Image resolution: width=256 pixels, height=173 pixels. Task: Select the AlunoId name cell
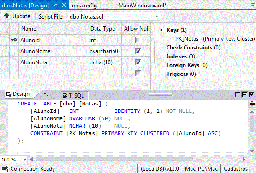[x=53, y=40]
